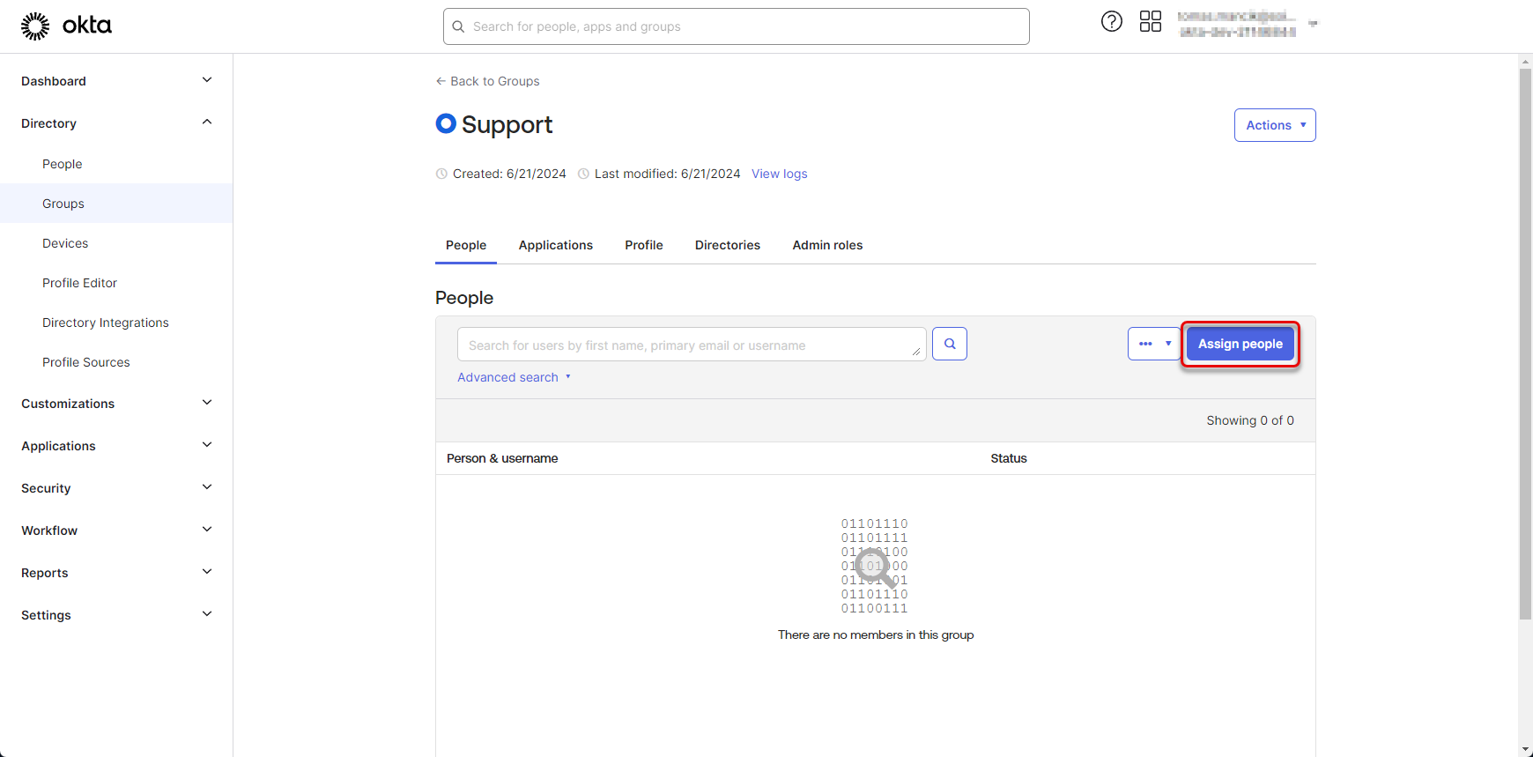This screenshot has width=1533, height=757.
Task: Open the help question mark icon
Action: tap(1111, 22)
